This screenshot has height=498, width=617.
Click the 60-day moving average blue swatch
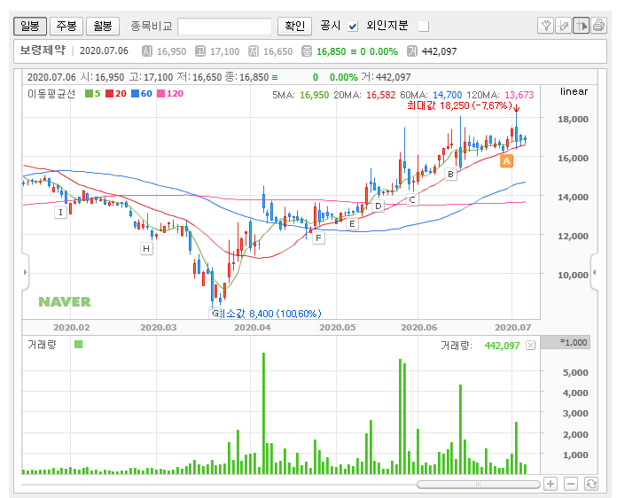pyautogui.click(x=135, y=94)
